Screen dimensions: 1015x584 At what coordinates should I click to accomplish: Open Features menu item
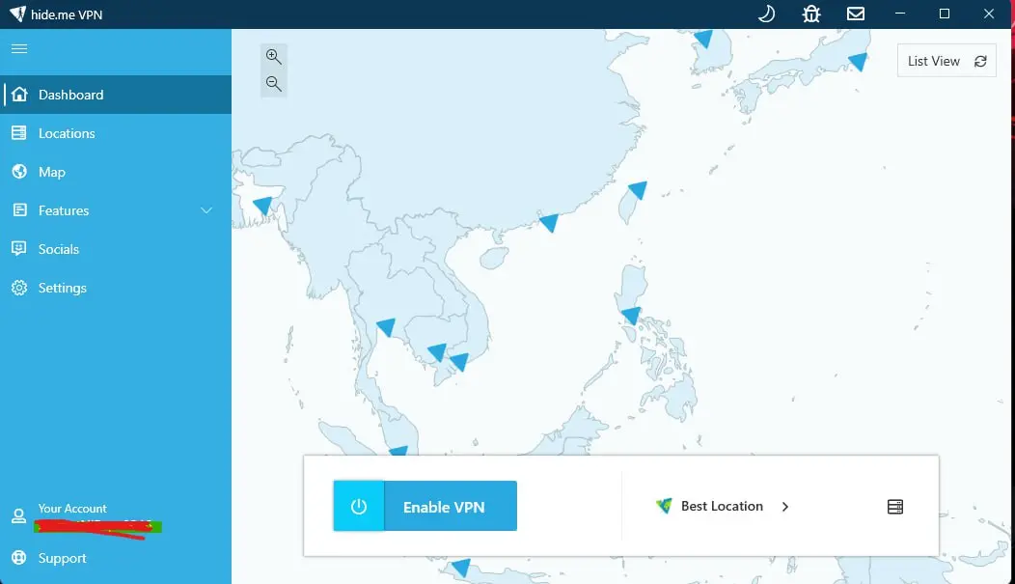coord(116,210)
